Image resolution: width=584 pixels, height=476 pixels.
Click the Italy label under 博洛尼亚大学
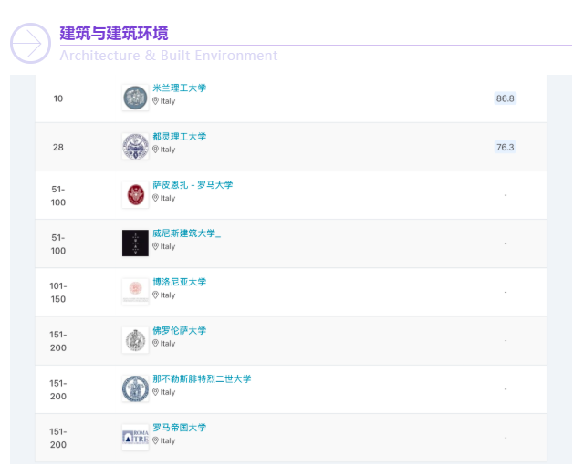click(x=168, y=295)
